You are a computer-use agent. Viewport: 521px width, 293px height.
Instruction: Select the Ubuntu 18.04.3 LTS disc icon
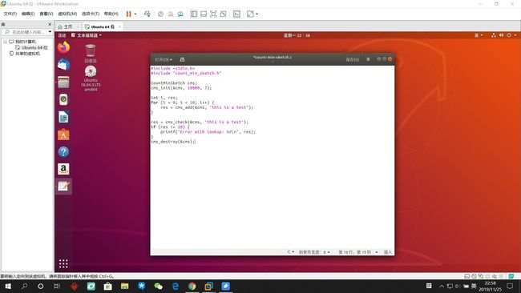click(x=91, y=78)
